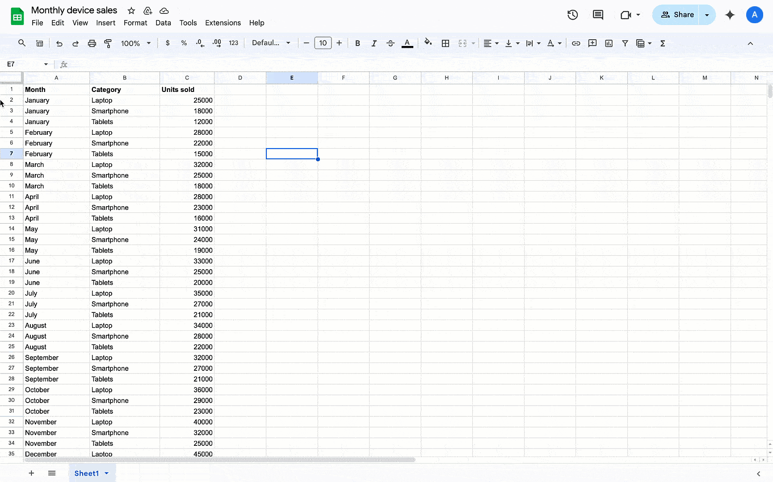
Task: Open the side panel arrow at bottom right
Action: pyautogui.click(x=758, y=474)
